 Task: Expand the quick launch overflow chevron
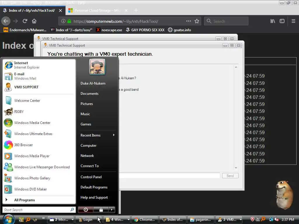coord(43,218)
